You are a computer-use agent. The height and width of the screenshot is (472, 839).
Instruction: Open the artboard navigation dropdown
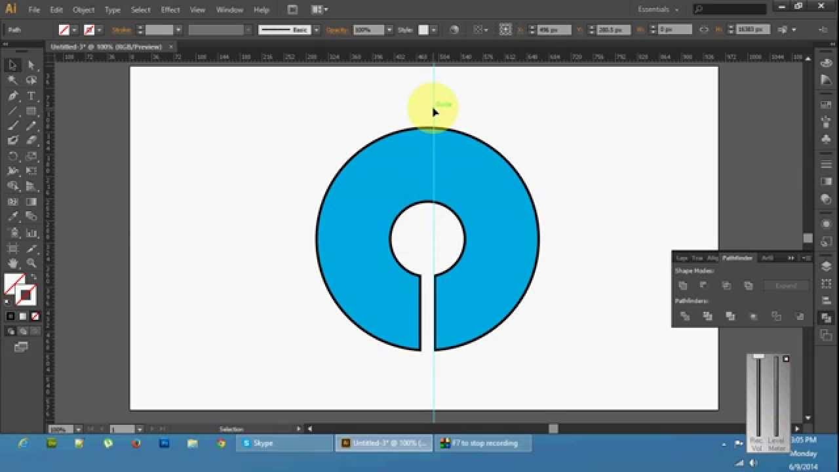[x=140, y=429]
